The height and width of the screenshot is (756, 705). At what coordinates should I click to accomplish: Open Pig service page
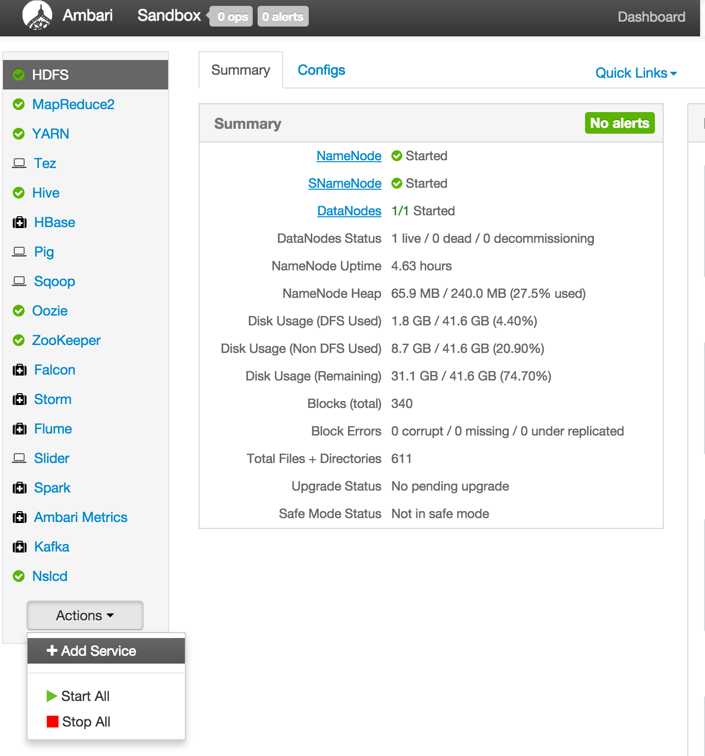click(x=44, y=252)
